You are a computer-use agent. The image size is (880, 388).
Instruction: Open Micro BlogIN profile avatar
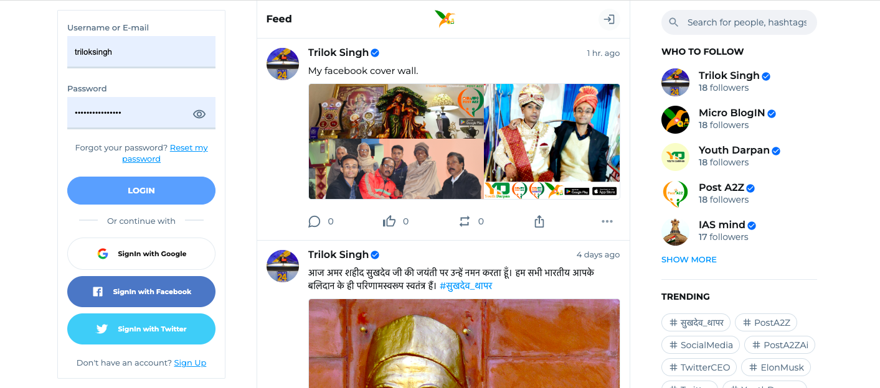(675, 119)
